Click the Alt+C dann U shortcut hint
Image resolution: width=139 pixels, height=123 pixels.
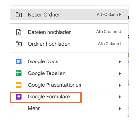coord(109,32)
